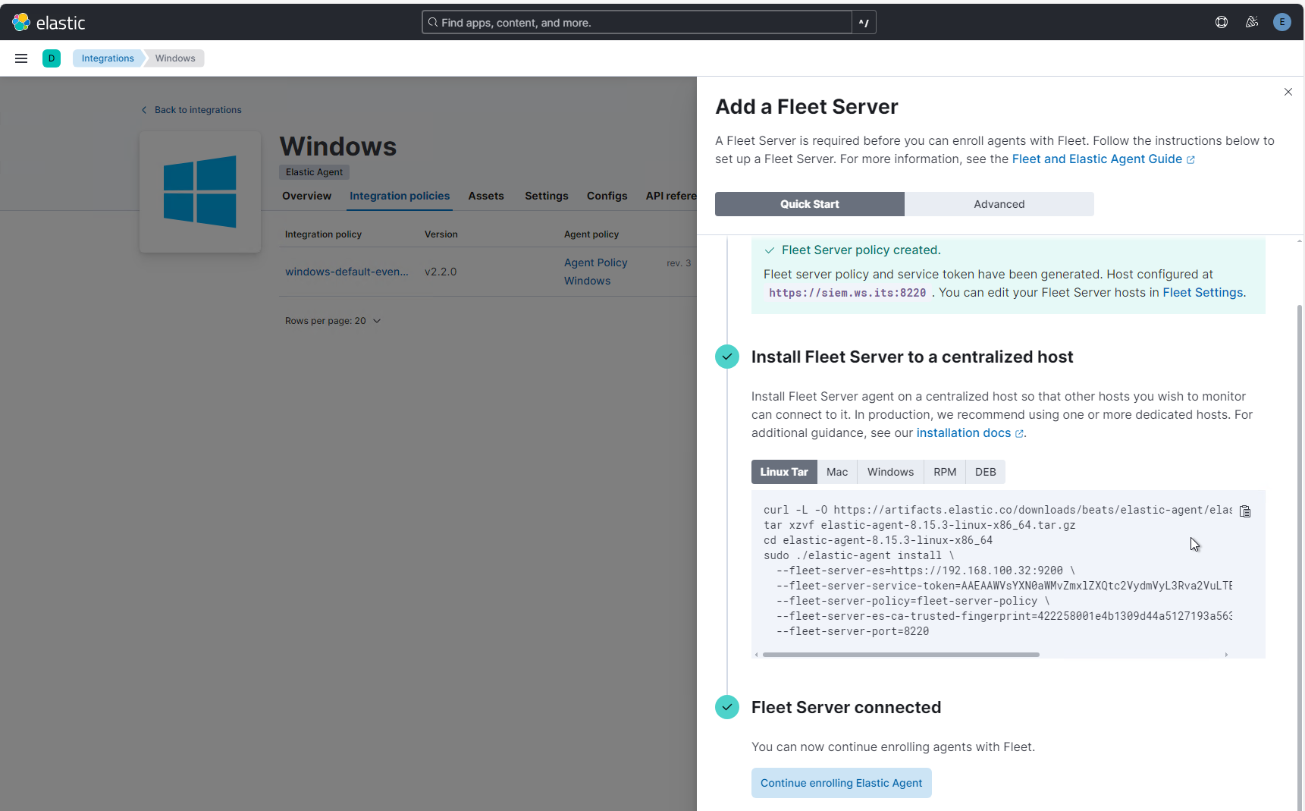This screenshot has height=811, width=1305.
Task: Click the flyout vertical scrollbar
Action: [1300, 558]
